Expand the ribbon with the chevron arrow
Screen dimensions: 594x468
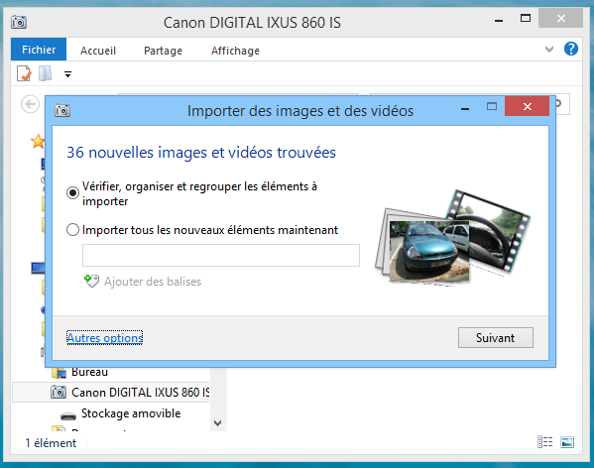pyautogui.click(x=549, y=50)
